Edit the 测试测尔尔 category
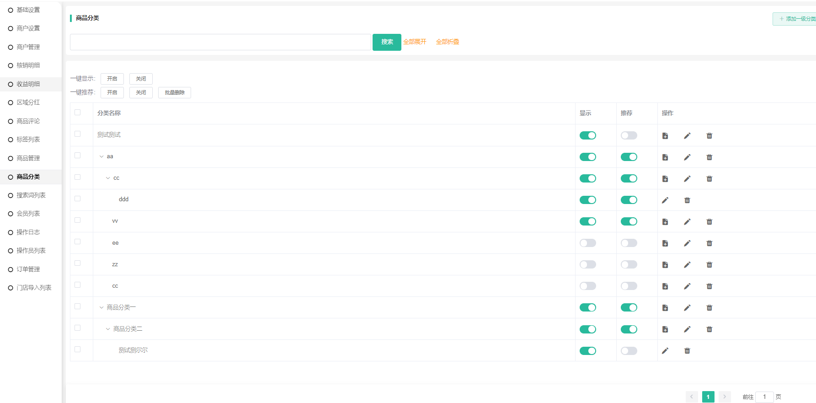 [x=665, y=351]
